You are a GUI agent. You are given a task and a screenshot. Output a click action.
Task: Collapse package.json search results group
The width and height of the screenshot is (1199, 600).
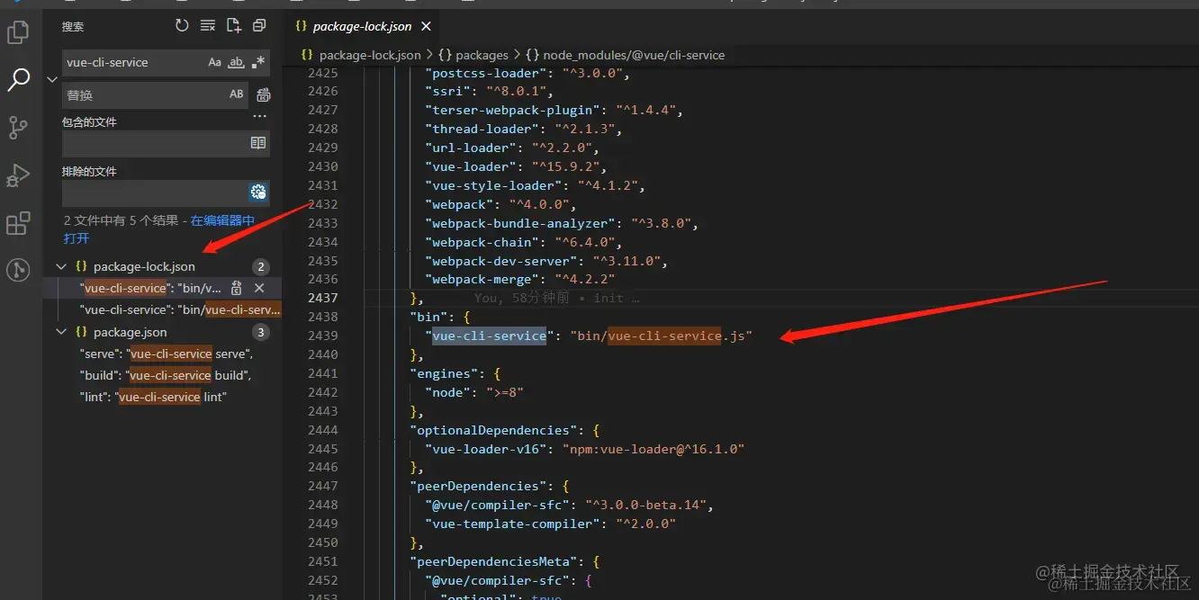pyautogui.click(x=61, y=332)
